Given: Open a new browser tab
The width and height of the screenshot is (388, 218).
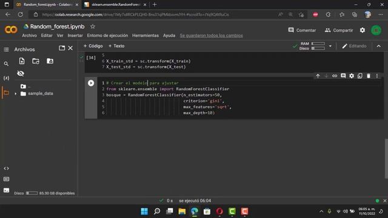Looking at the screenshot, I should (x=155, y=4).
